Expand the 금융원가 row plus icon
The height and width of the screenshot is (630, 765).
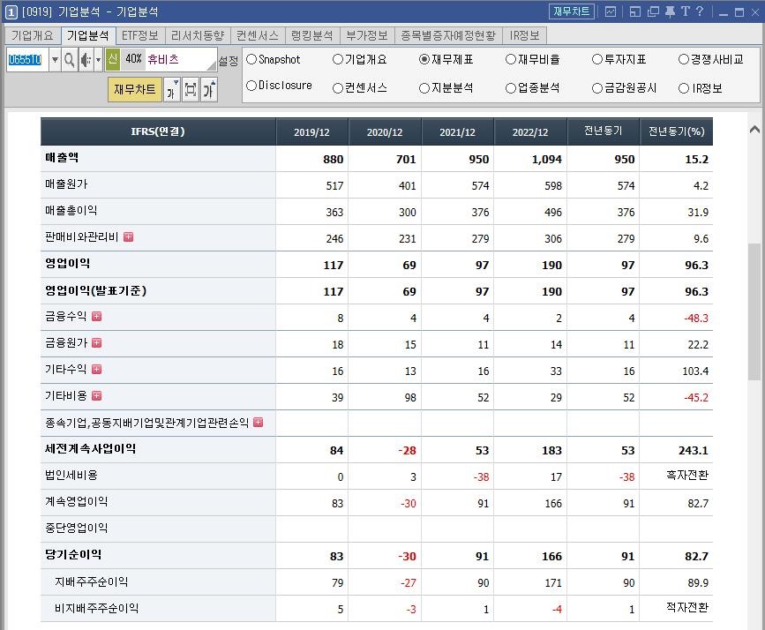tap(96, 342)
